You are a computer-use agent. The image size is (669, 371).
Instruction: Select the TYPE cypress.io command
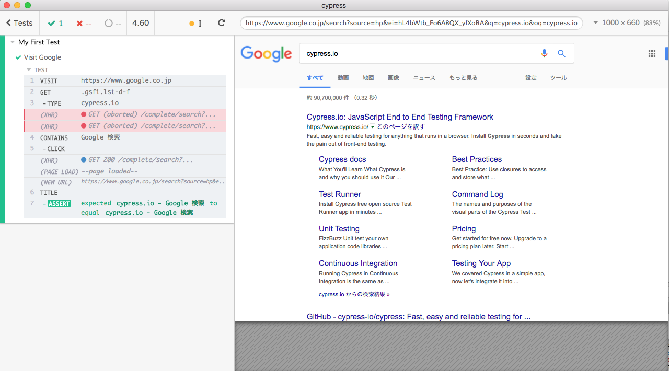coord(125,103)
